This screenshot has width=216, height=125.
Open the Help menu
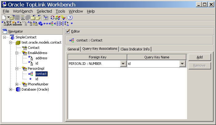pos(91,11)
